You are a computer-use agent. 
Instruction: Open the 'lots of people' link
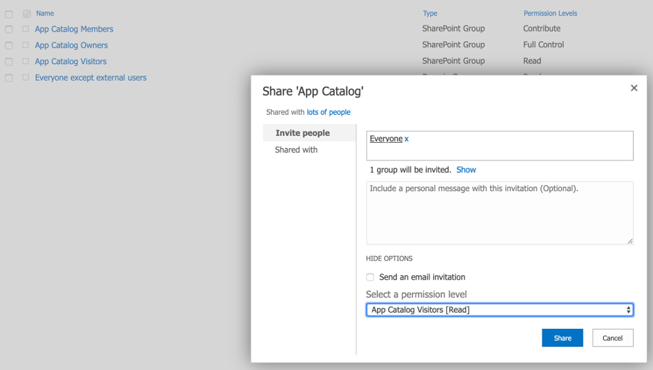(329, 112)
